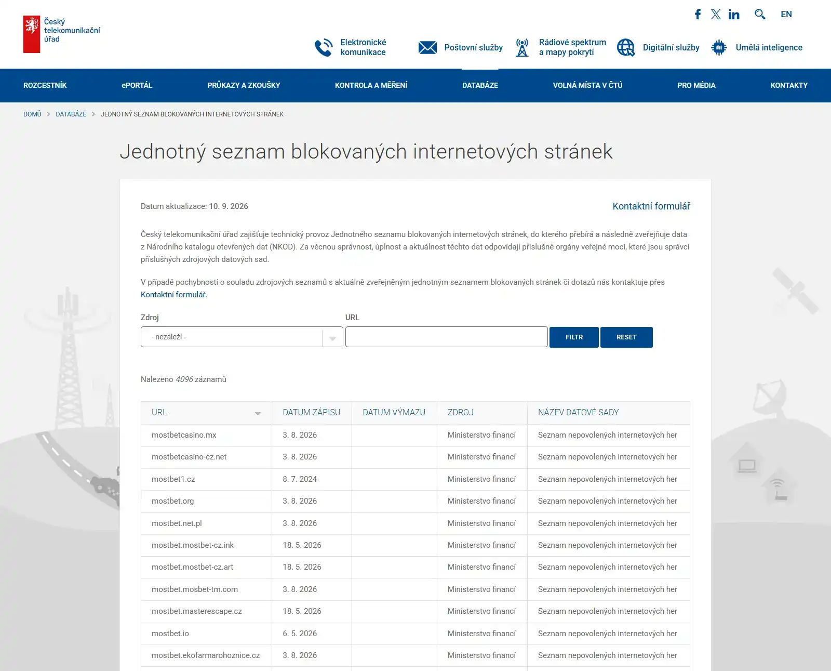Sort by NÁZEV DATOVÉ SADY column
Image resolution: width=831 pixels, height=671 pixels.
(578, 412)
